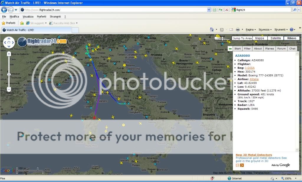Expand the Sicurezza command menu
The width and height of the screenshot is (302, 182).
tap(265, 30)
